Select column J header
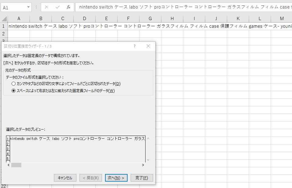 click(216, 19)
